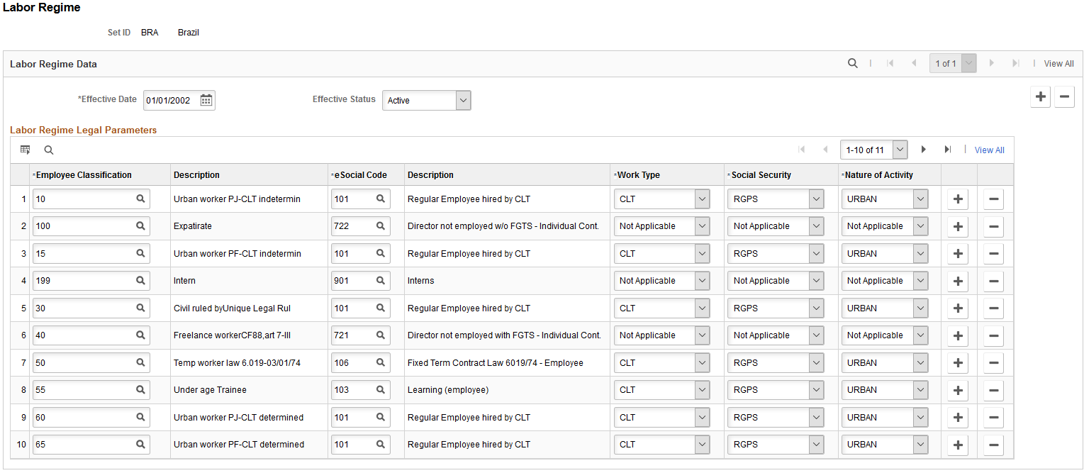Look up eSocial Code 106
The height and width of the screenshot is (473, 1084).
tap(381, 362)
